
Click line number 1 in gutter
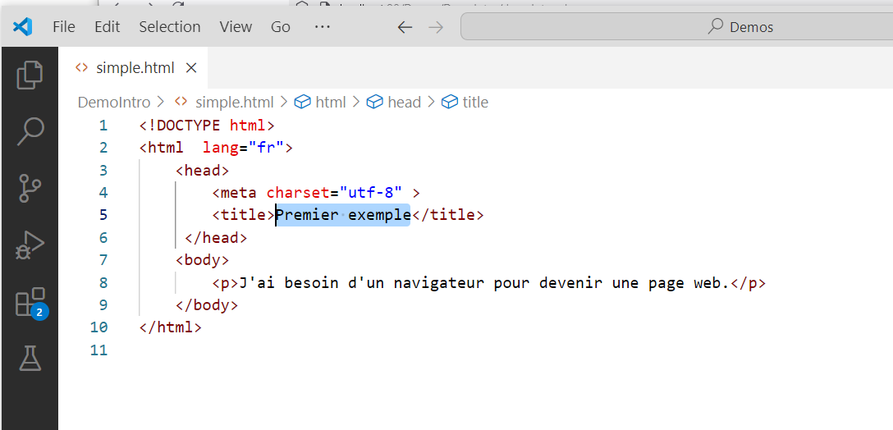pyautogui.click(x=103, y=126)
